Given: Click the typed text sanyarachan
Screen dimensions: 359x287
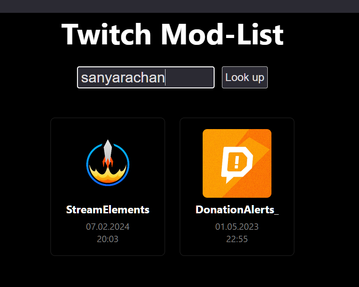Looking at the screenshot, I should click(x=123, y=78).
